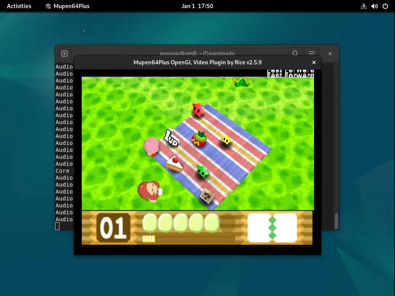
Task: Open search in the terminal header
Action: (x=295, y=53)
